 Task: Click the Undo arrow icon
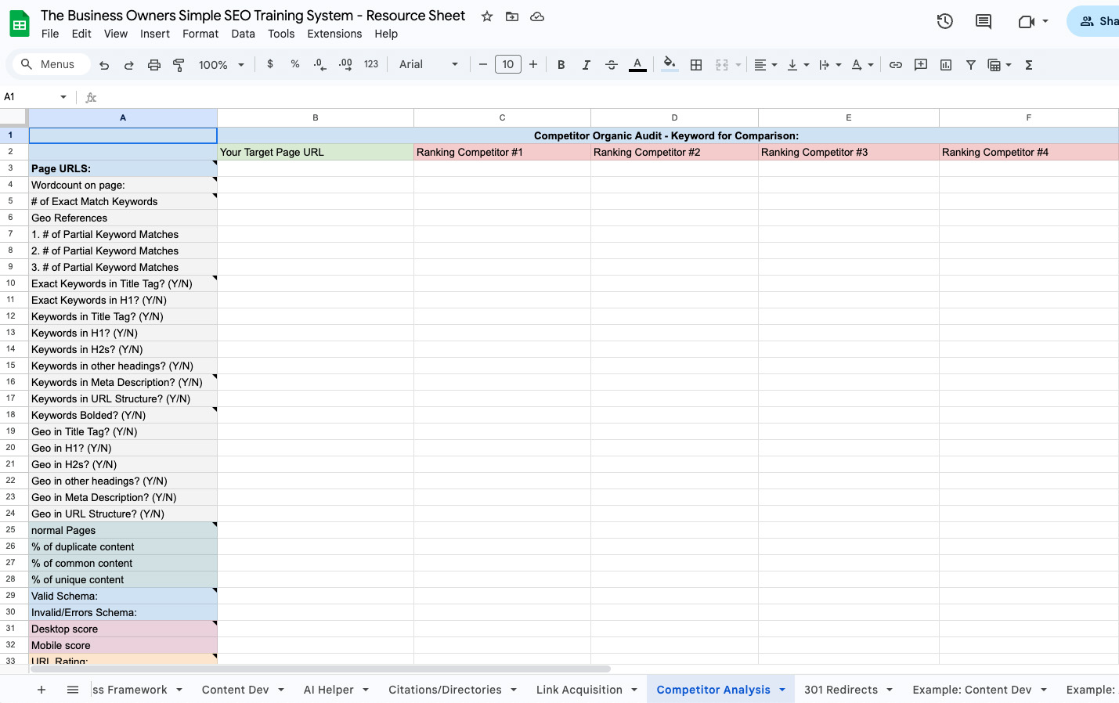[x=104, y=65]
